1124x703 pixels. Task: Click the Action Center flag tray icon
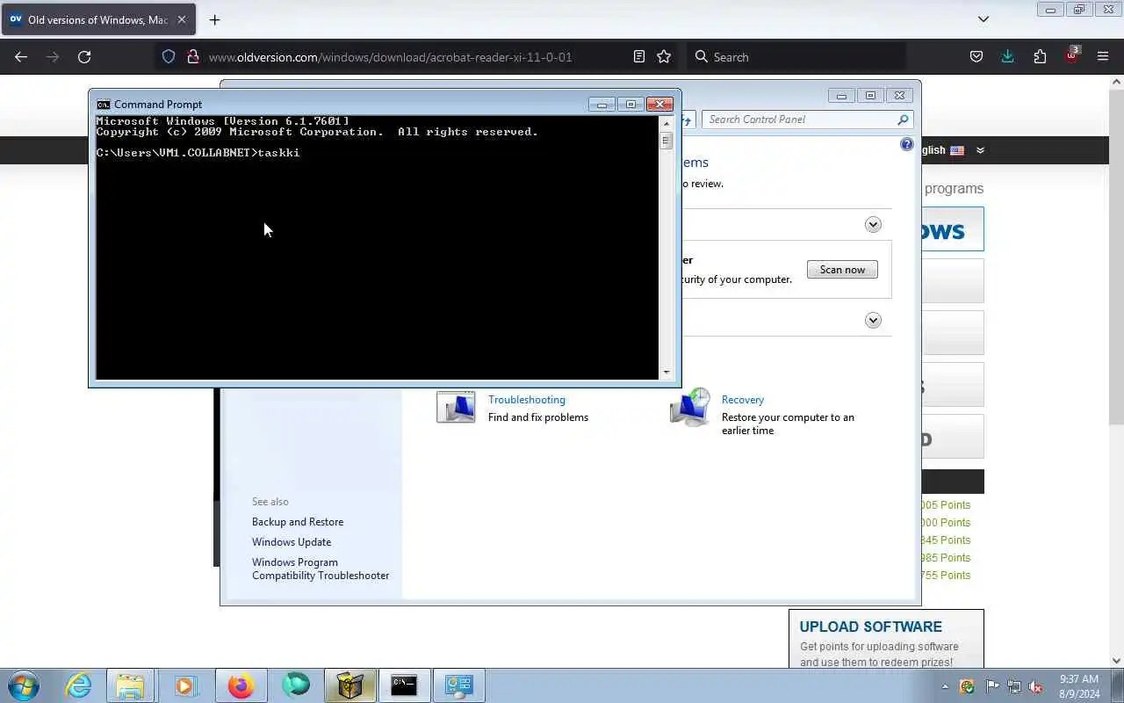coord(992,686)
